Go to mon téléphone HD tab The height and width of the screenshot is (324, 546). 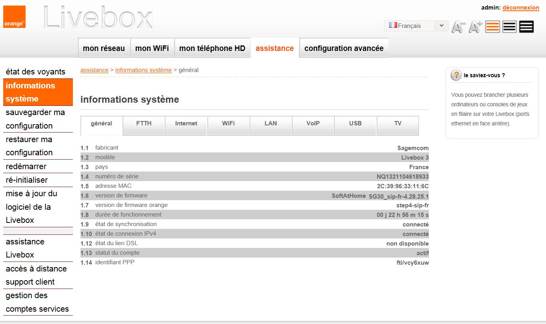coord(212,48)
